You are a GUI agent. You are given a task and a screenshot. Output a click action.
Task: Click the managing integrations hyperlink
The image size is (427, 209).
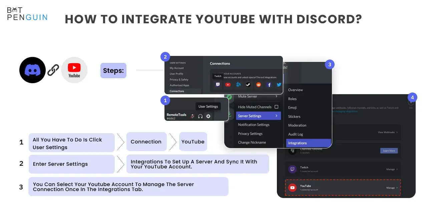345,111
